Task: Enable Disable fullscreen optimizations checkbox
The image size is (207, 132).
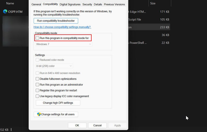Action: (x=37, y=79)
